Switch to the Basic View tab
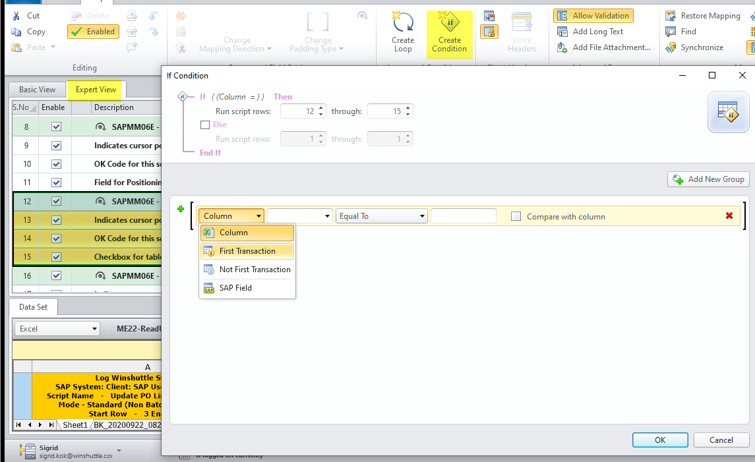The height and width of the screenshot is (462, 755). (x=36, y=89)
